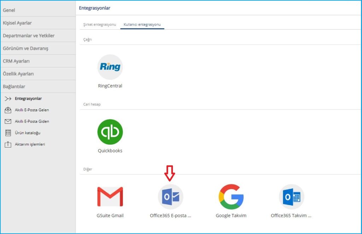The height and width of the screenshot is (234, 362).
Task: Open the CRM Ayarları section
Action: click(x=38, y=61)
